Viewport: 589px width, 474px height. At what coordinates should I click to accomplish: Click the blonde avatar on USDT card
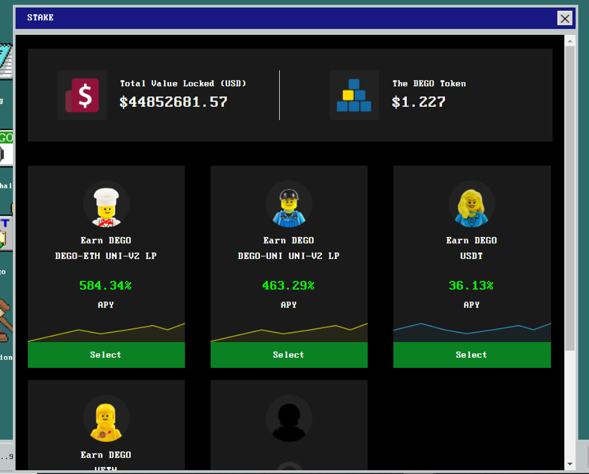point(472,204)
